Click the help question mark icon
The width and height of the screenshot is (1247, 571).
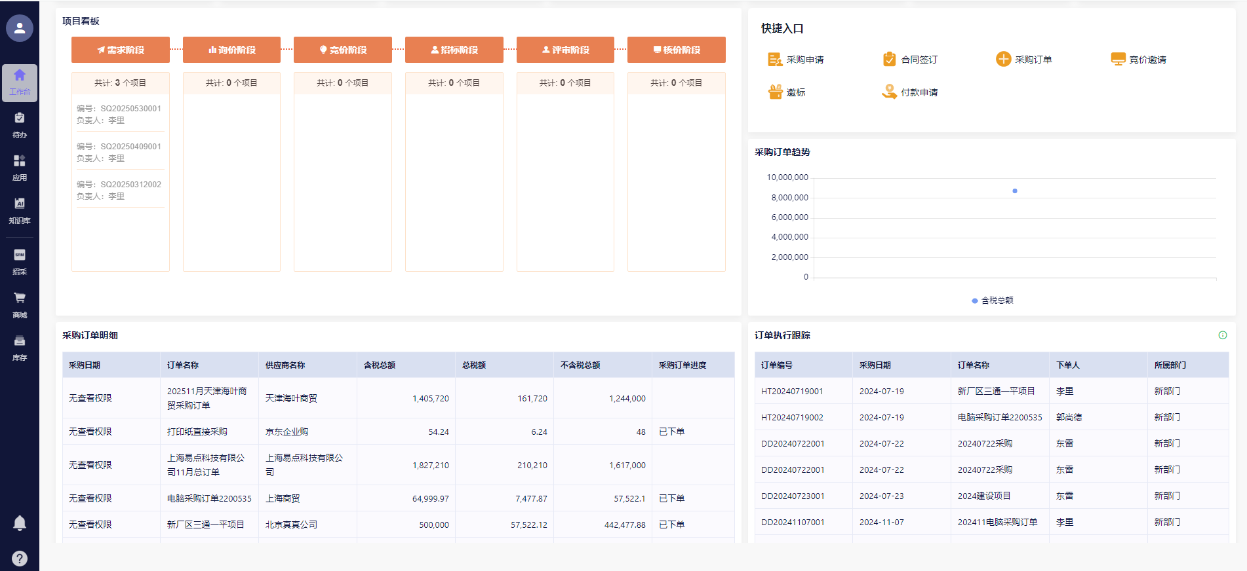20,559
